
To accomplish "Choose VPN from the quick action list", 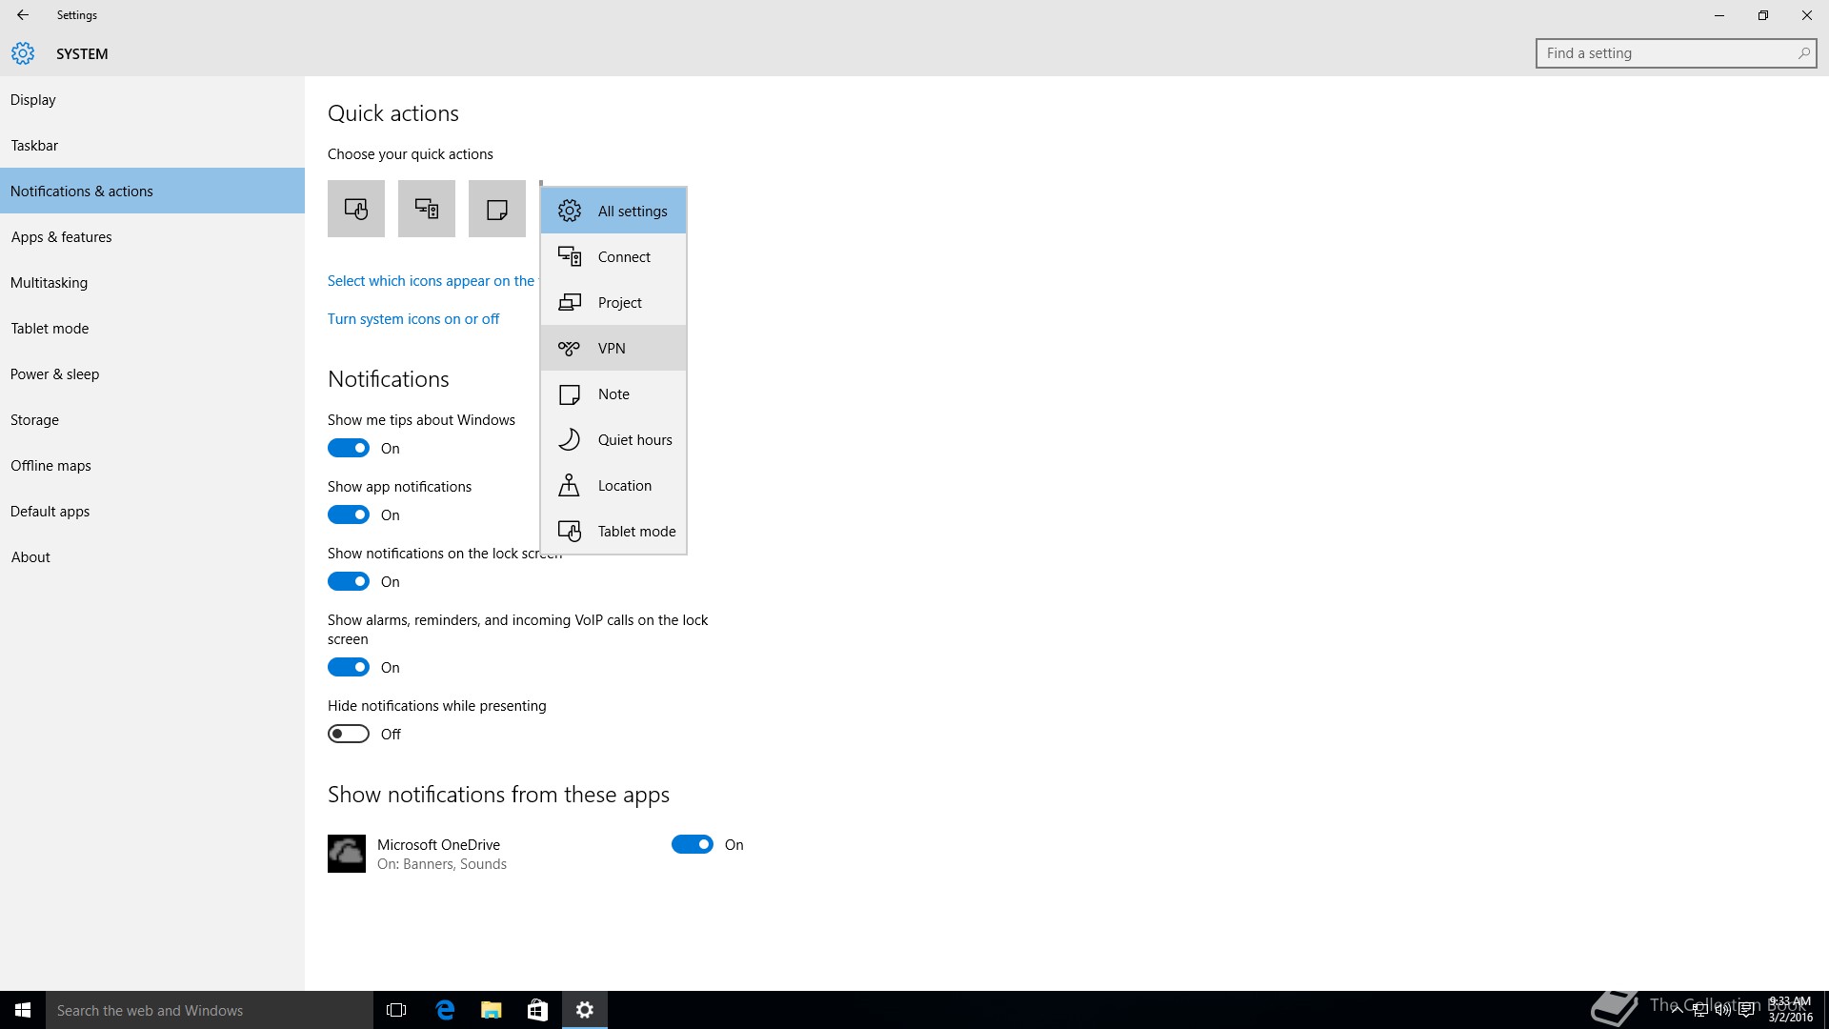I will point(613,349).
